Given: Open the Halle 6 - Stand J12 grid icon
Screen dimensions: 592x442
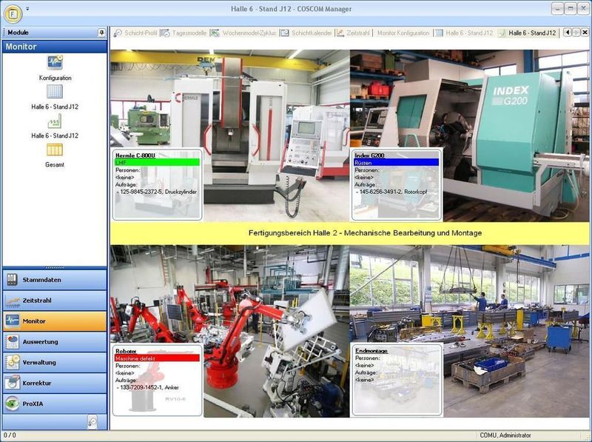Looking at the screenshot, I should [x=55, y=91].
